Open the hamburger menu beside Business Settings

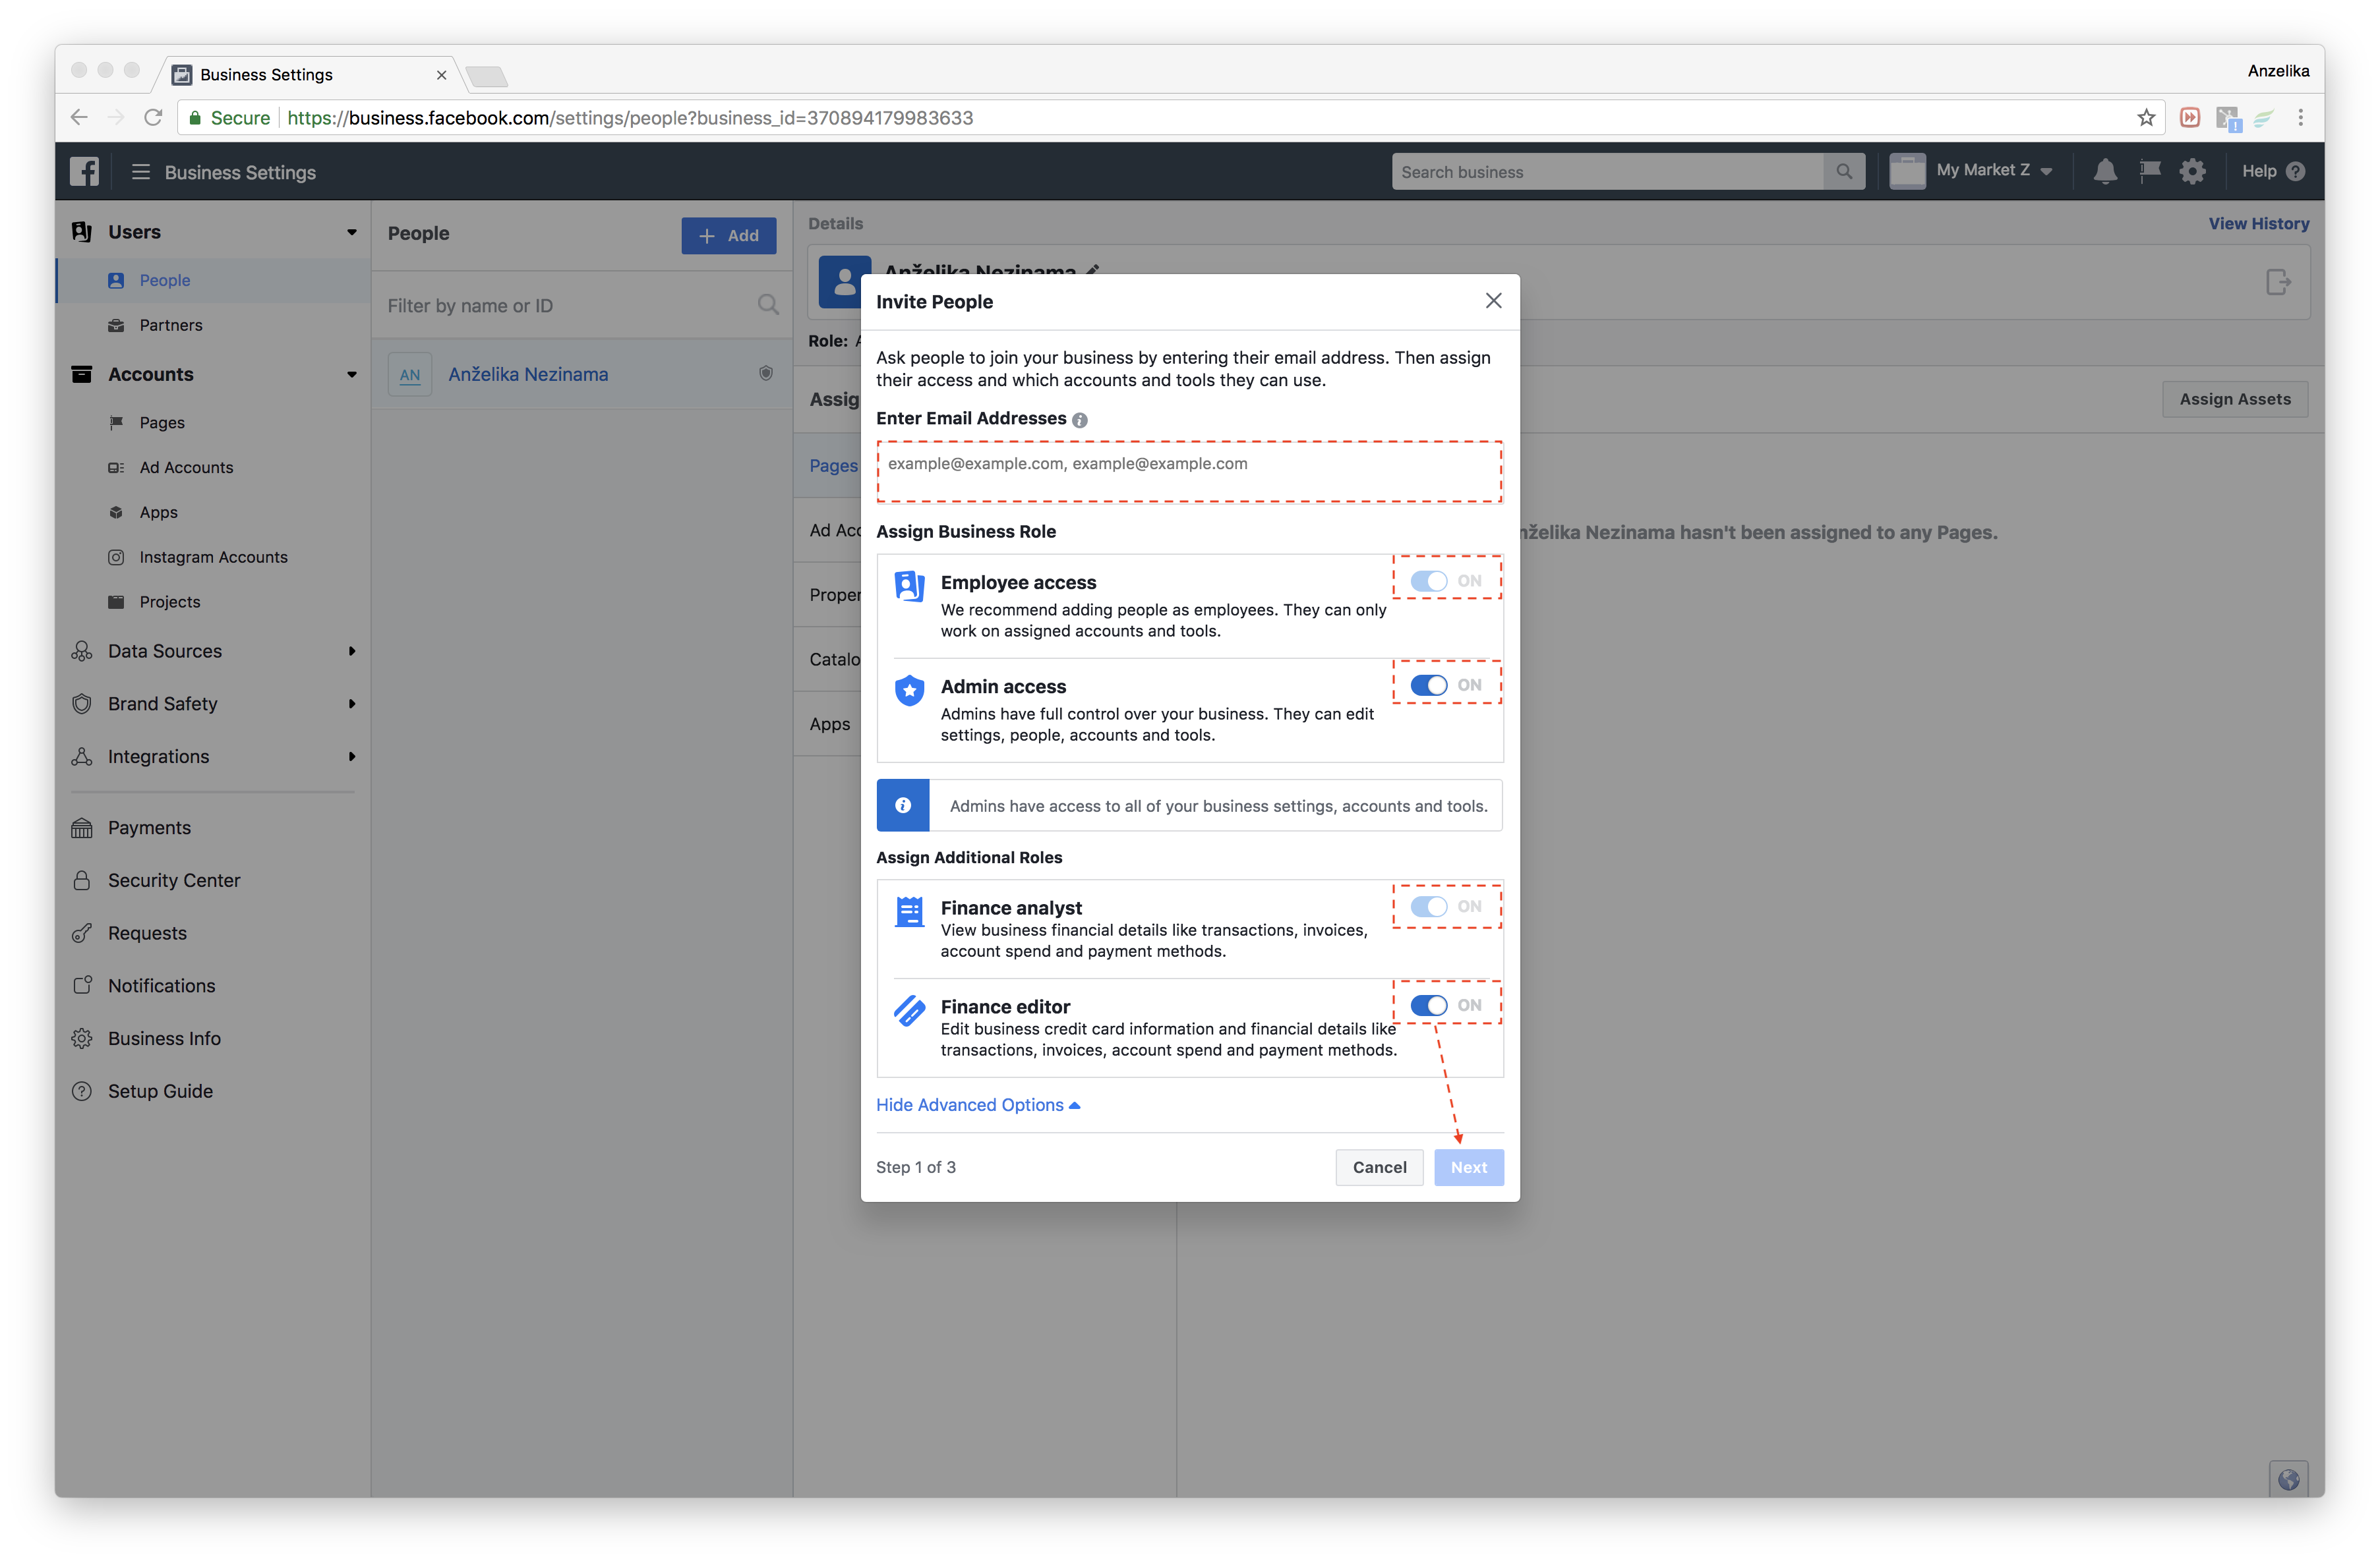coord(141,172)
